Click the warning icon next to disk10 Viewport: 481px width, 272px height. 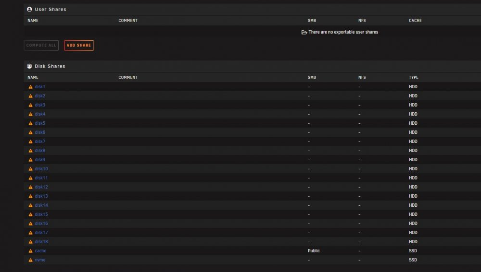[30, 169]
